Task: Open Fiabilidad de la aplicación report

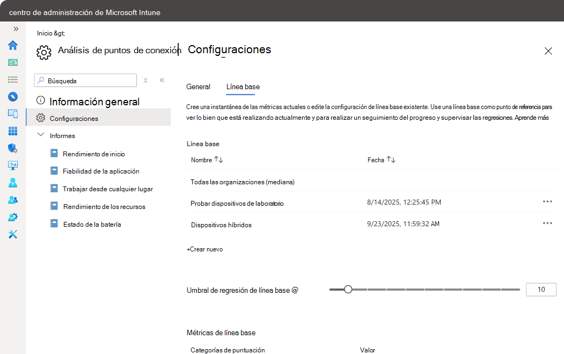Action: [101, 171]
